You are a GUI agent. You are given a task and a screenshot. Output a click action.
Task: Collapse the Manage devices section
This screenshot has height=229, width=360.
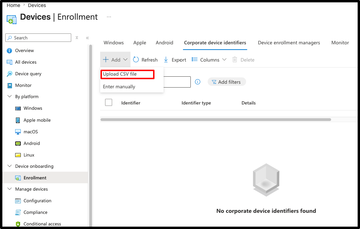(x=10, y=189)
